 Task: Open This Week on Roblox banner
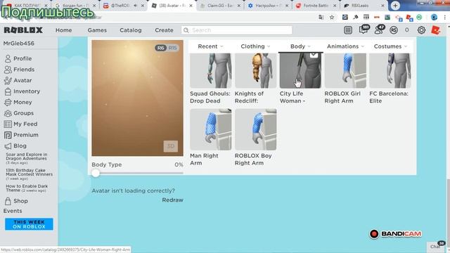pyautogui.click(x=29, y=224)
